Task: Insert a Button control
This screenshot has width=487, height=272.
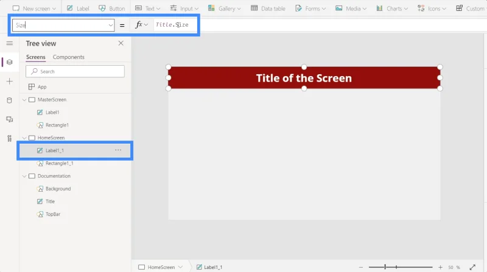Action: (x=111, y=9)
